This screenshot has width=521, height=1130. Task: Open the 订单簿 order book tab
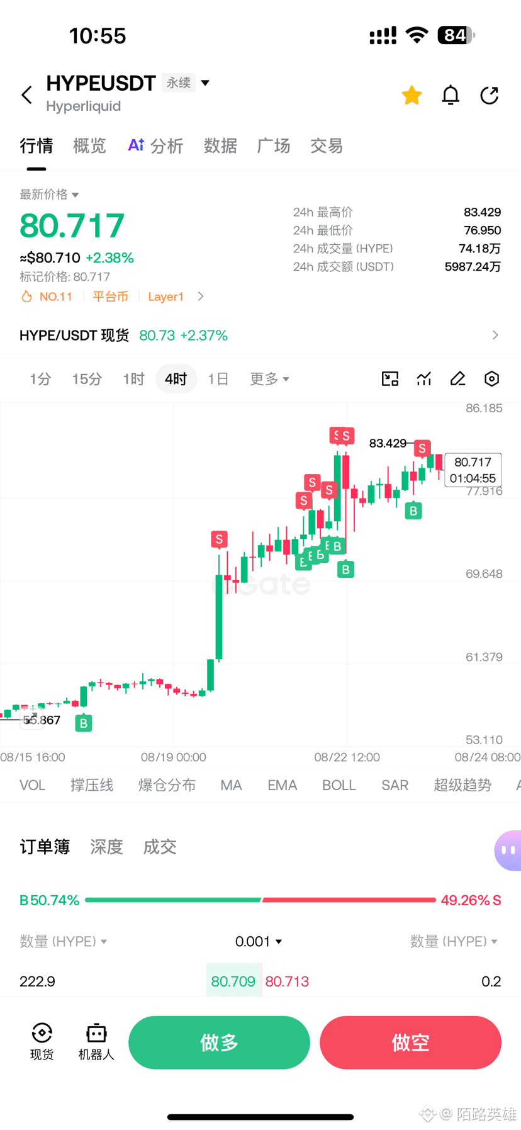[x=45, y=847]
